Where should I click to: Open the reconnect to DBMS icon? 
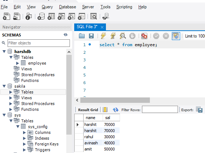(x=106, y=16)
